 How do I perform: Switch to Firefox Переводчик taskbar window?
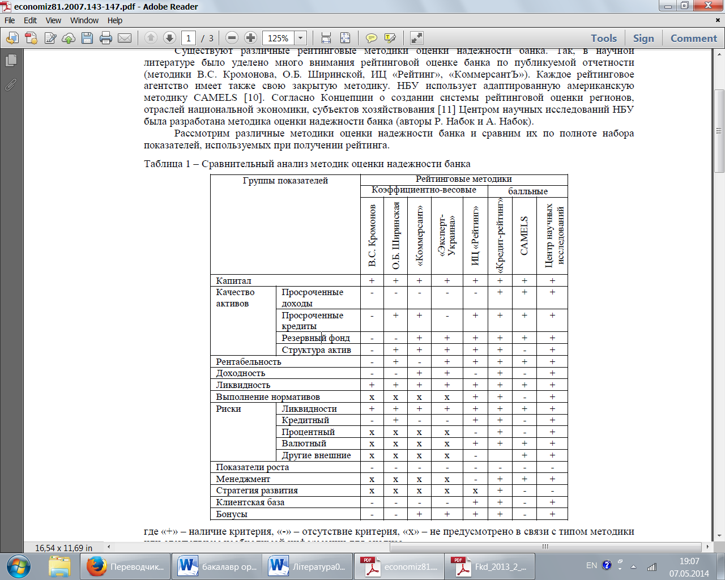click(x=126, y=566)
